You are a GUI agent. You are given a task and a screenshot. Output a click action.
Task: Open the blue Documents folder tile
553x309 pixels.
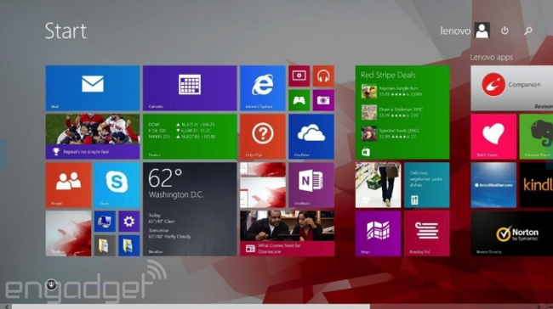point(129,245)
